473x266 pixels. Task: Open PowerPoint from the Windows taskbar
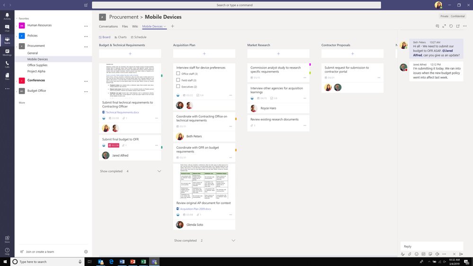(x=133, y=262)
